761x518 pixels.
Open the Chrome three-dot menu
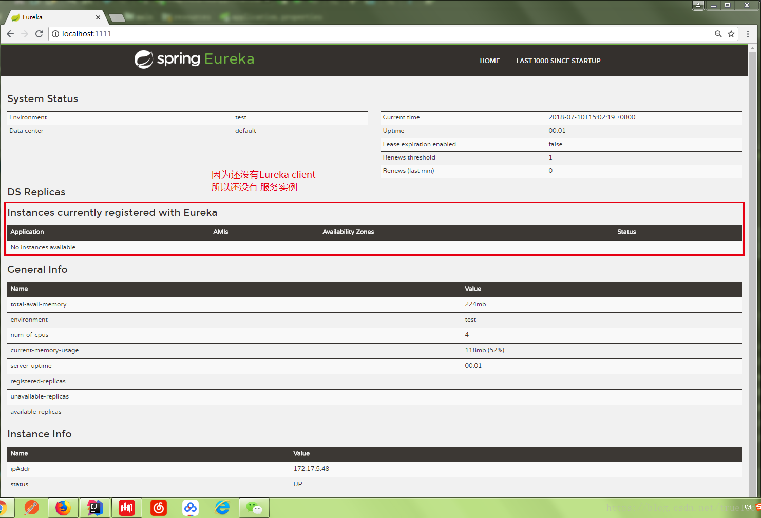click(x=748, y=34)
